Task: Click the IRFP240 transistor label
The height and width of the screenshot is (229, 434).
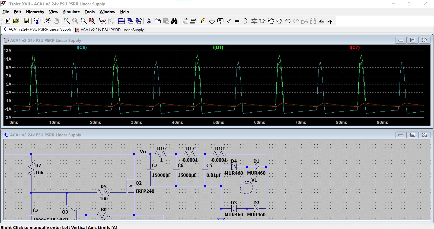Action: point(145,191)
